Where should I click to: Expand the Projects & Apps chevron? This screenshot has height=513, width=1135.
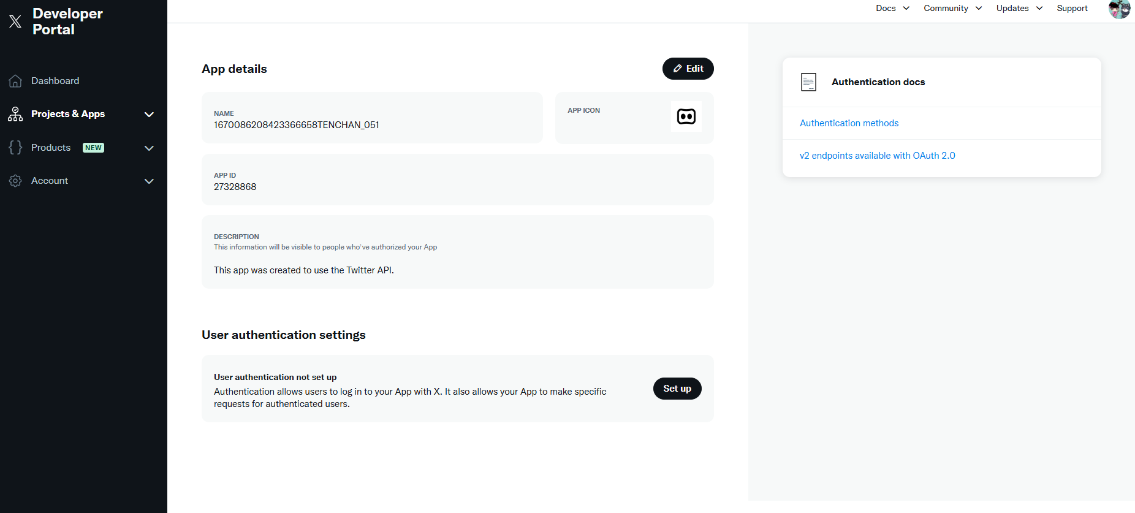(149, 115)
